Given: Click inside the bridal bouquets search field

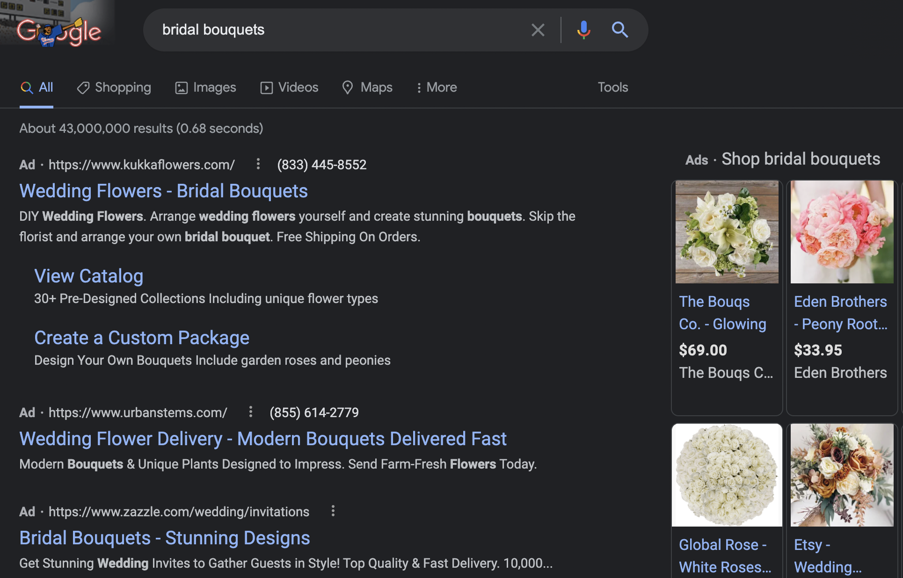Looking at the screenshot, I should click(328, 30).
